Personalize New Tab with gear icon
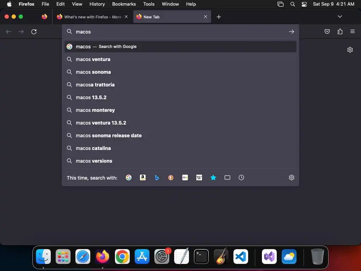 [x=350, y=50]
